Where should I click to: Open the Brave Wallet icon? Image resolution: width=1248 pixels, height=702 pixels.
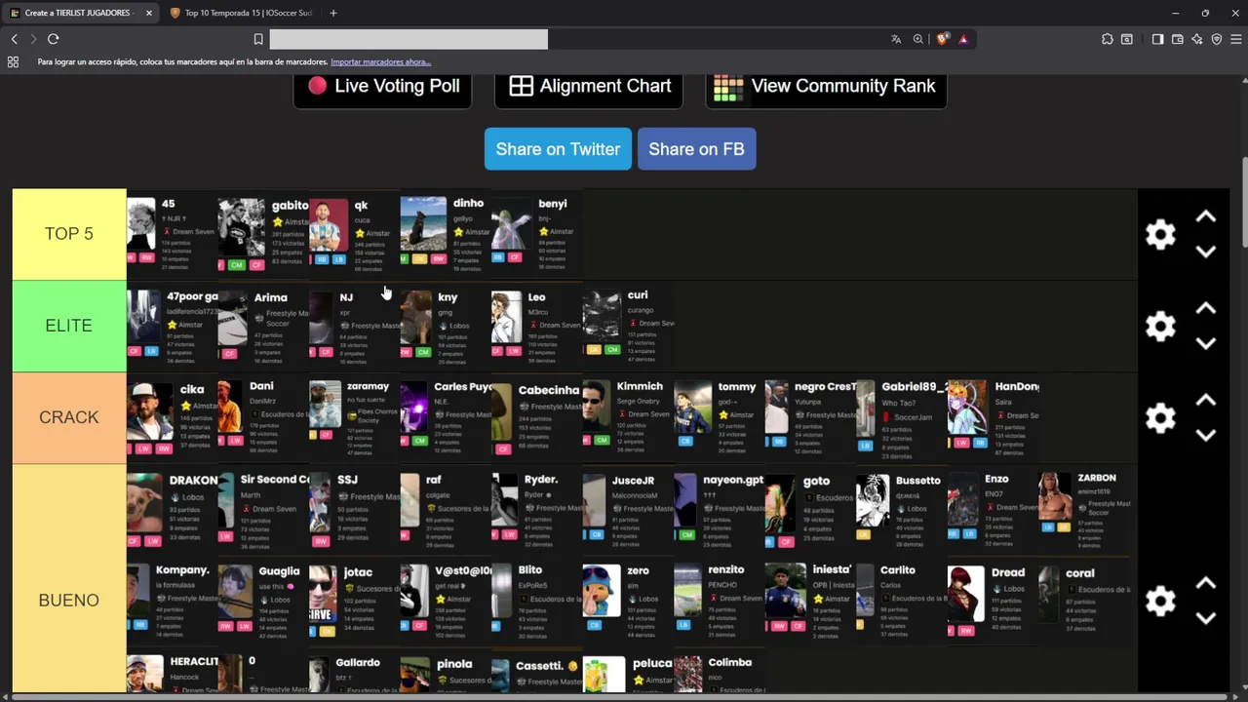pyautogui.click(x=1178, y=39)
